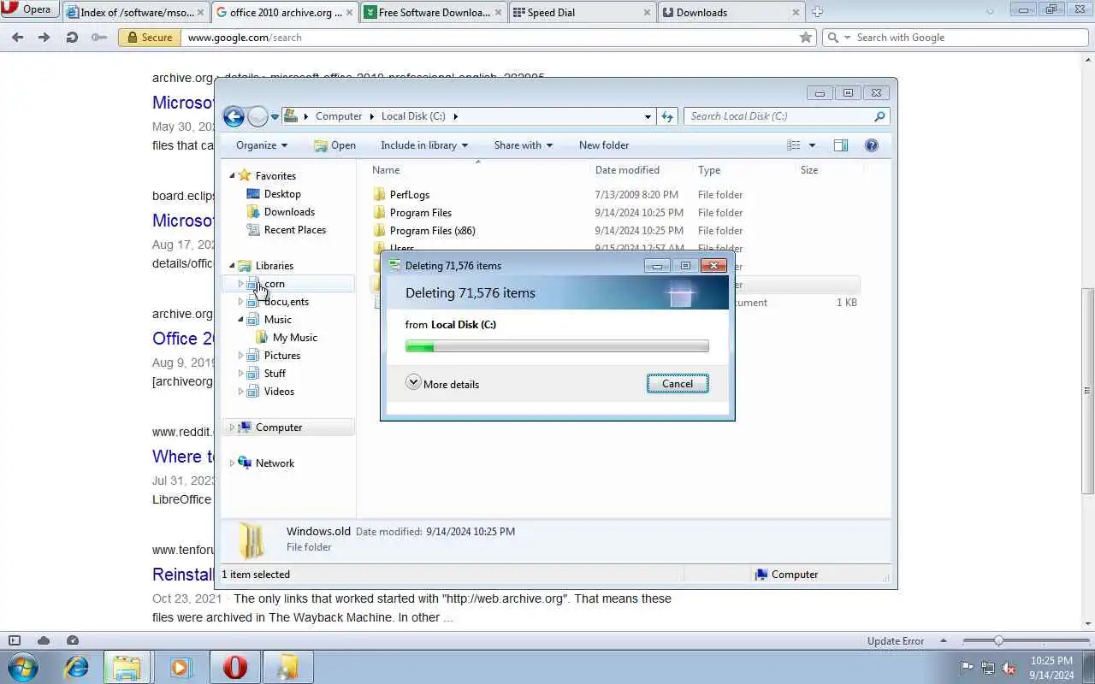Open Internet Explorer from the taskbar
The height and width of the screenshot is (684, 1095).
coord(77,667)
